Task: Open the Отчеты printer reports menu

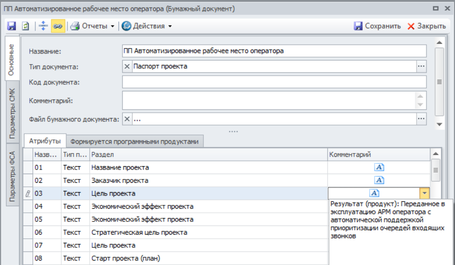Action: point(92,26)
